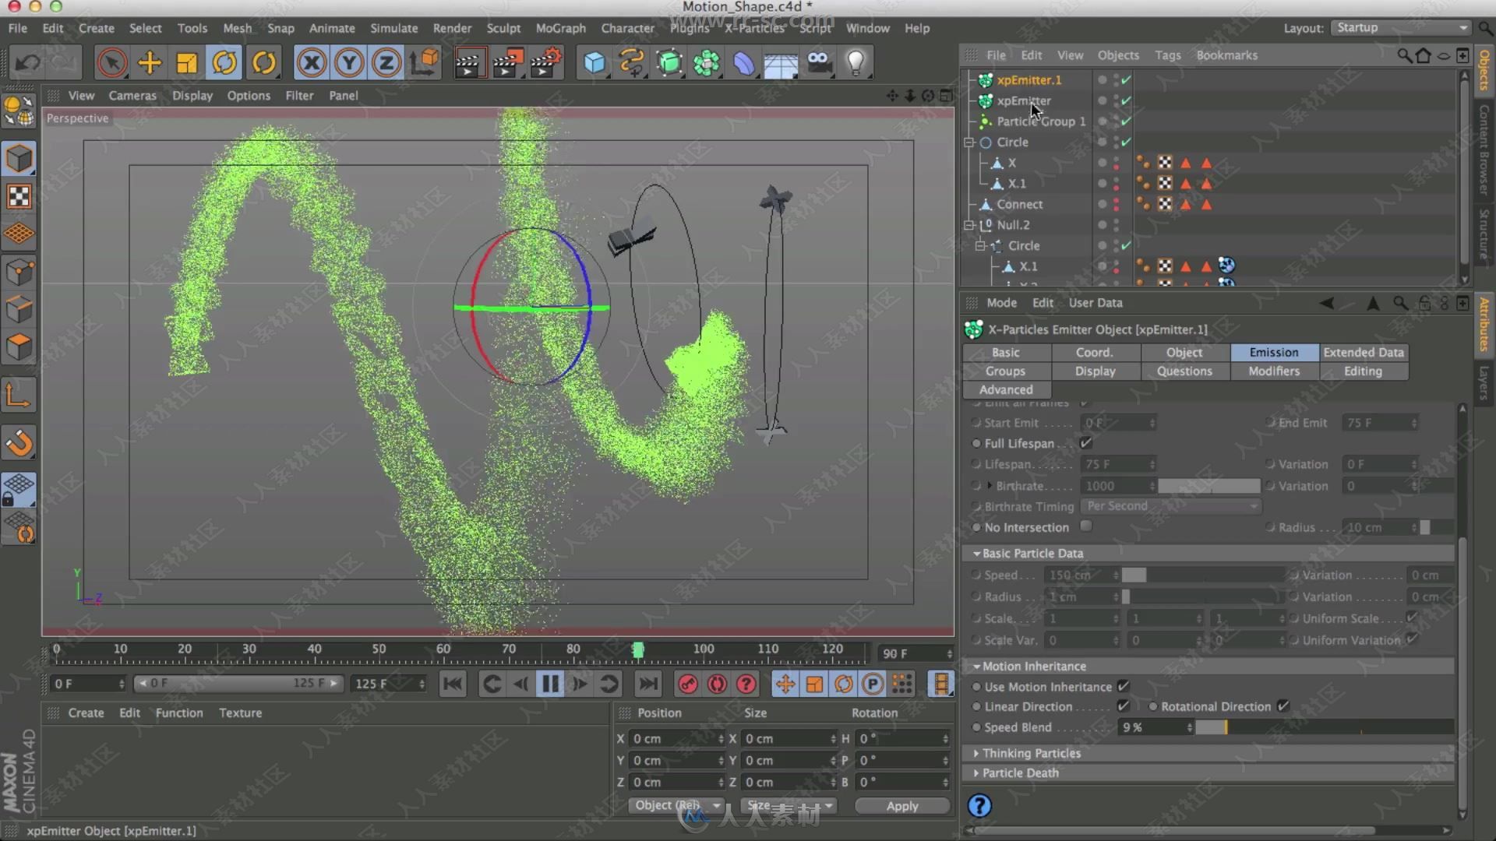This screenshot has height=841, width=1496.
Task: Add a Cube primitive object
Action: pyautogui.click(x=595, y=62)
